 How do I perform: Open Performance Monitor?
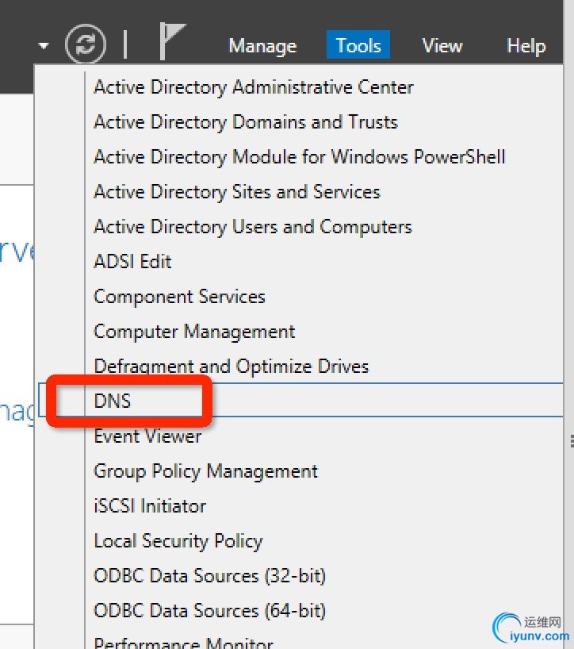pyautogui.click(x=183, y=643)
